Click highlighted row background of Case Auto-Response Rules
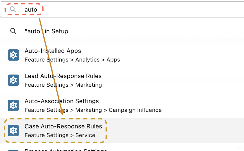244x151 pixels. [x=175, y=131]
